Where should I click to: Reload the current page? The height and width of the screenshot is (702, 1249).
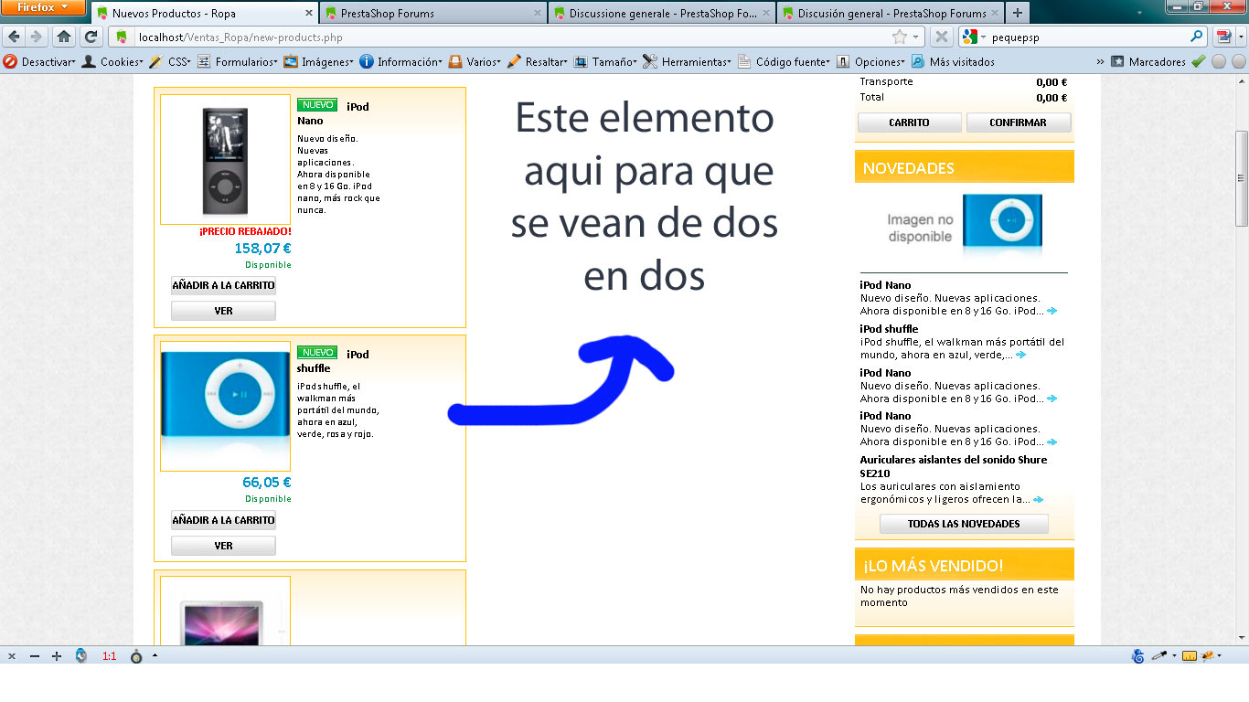point(91,37)
